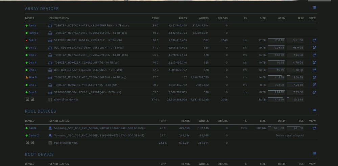Screen dimensions: 338x166
Task: Click the 12.0 TB used bar for Disk 1
Action: click(276, 40)
